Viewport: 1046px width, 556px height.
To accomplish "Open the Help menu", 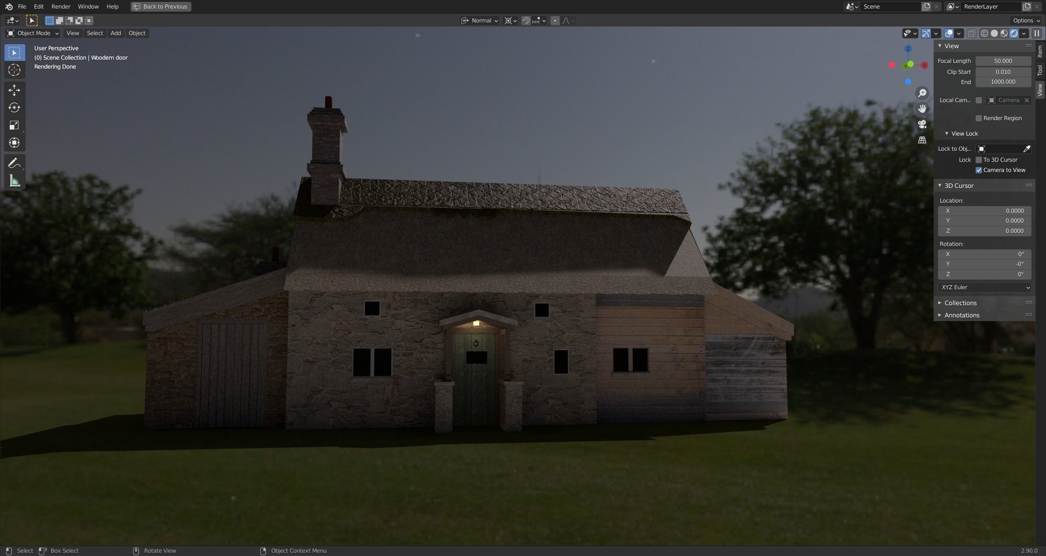I will pyautogui.click(x=112, y=7).
